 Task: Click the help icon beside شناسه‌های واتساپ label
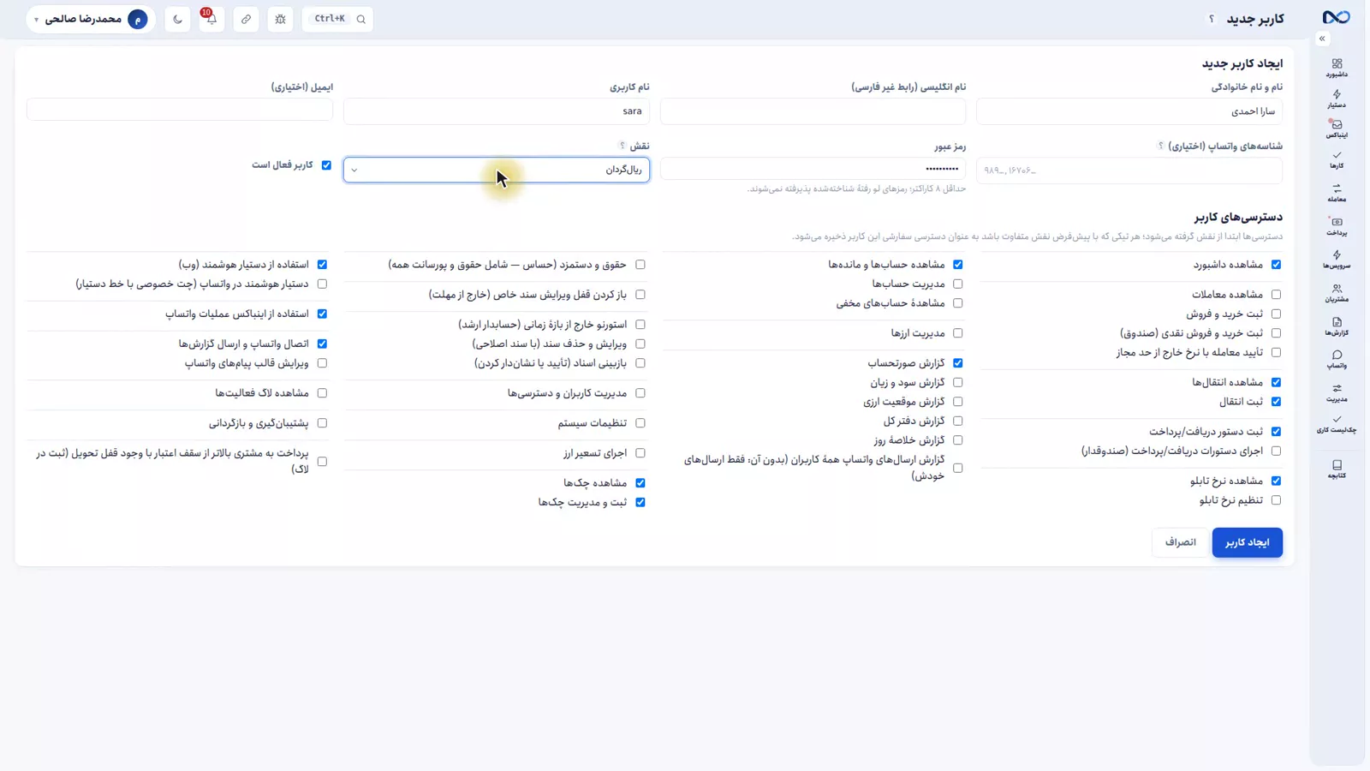1161,146
